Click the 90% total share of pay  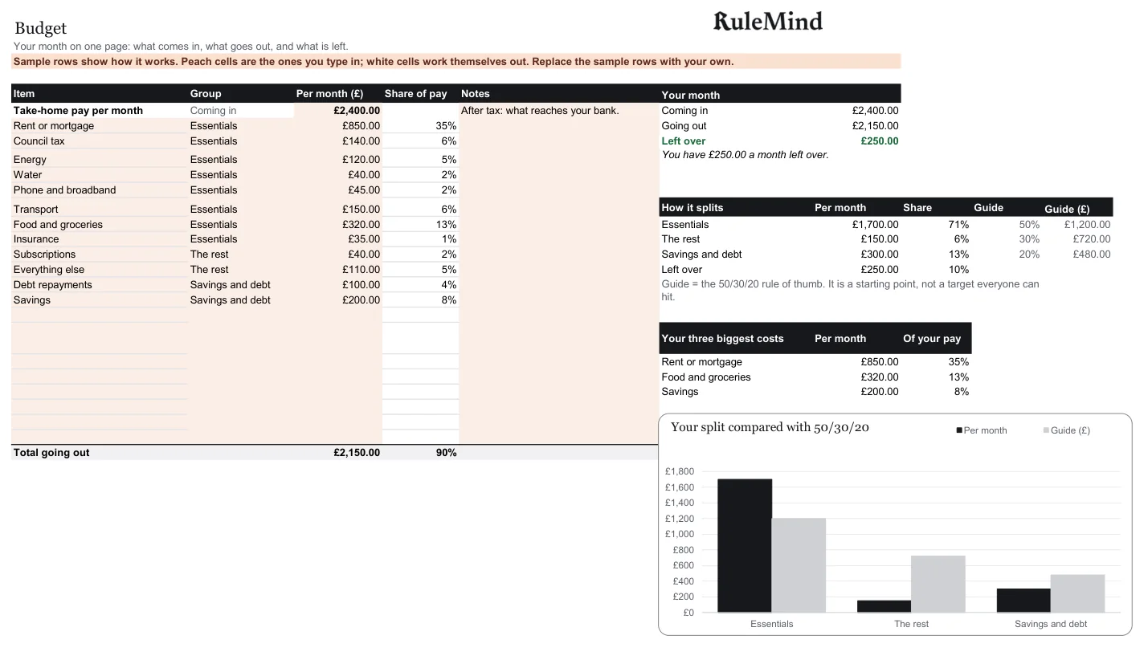tap(446, 453)
